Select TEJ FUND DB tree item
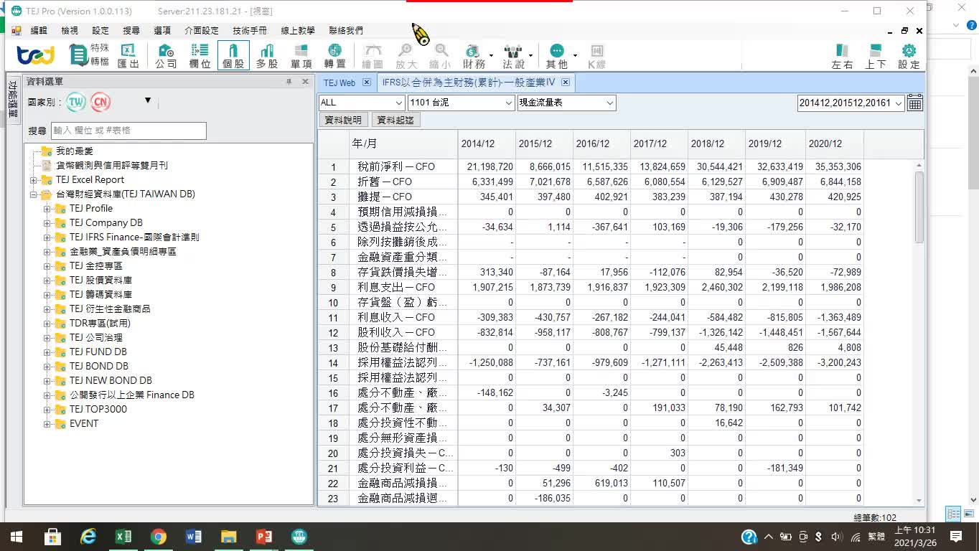Image resolution: width=979 pixels, height=551 pixels. pyautogui.click(x=98, y=352)
